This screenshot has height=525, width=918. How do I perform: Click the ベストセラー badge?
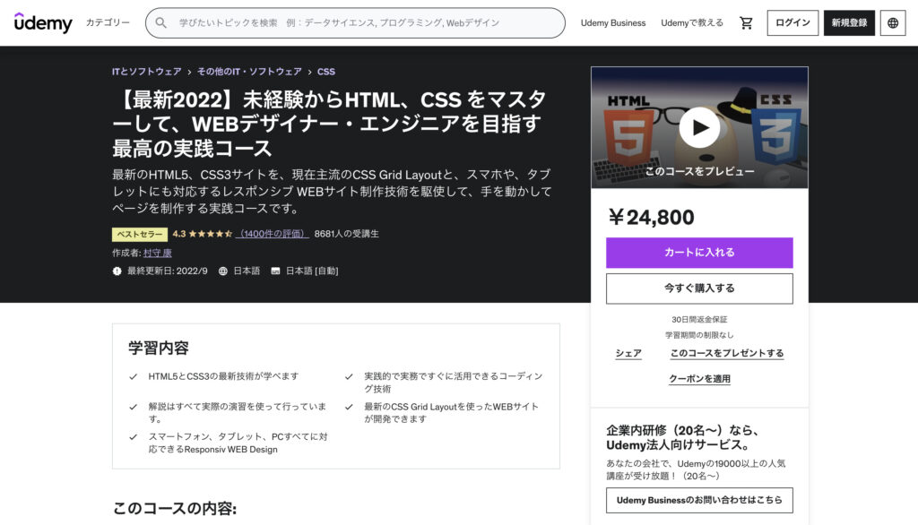coord(140,234)
